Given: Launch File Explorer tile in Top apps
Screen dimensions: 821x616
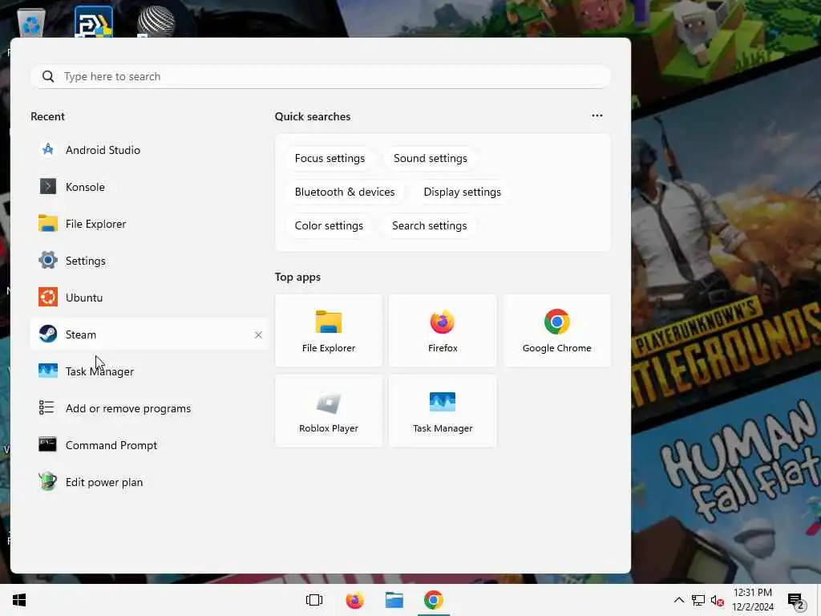Looking at the screenshot, I should (x=329, y=330).
